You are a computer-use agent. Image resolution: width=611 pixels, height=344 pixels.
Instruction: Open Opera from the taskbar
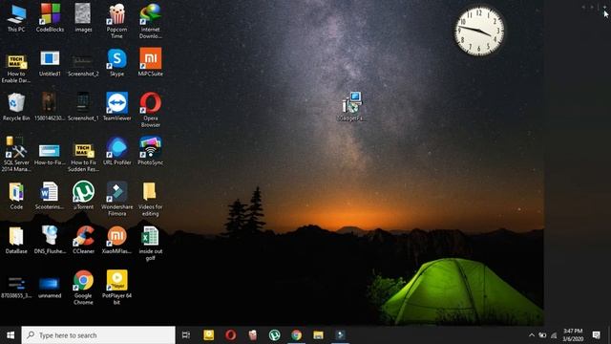click(x=230, y=335)
